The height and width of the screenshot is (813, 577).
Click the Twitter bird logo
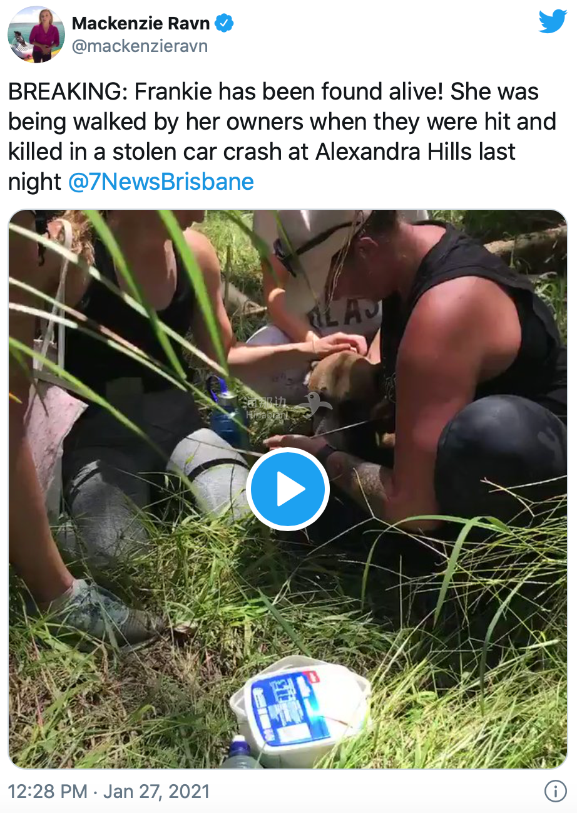tap(553, 22)
